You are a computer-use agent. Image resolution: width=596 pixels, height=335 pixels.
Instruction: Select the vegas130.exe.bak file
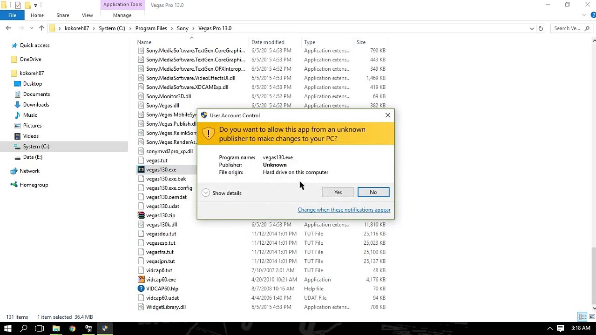[x=166, y=179]
